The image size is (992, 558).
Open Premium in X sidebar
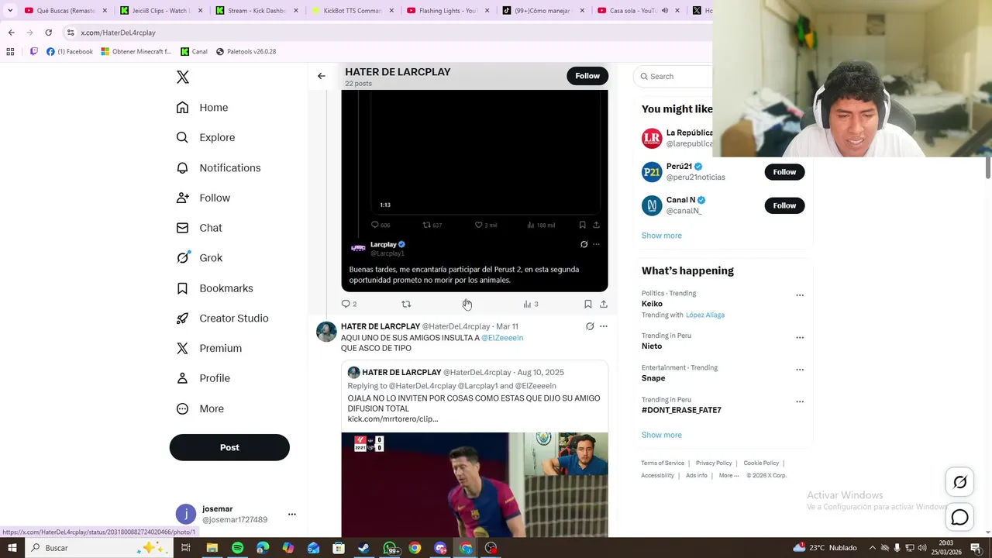coord(209,349)
